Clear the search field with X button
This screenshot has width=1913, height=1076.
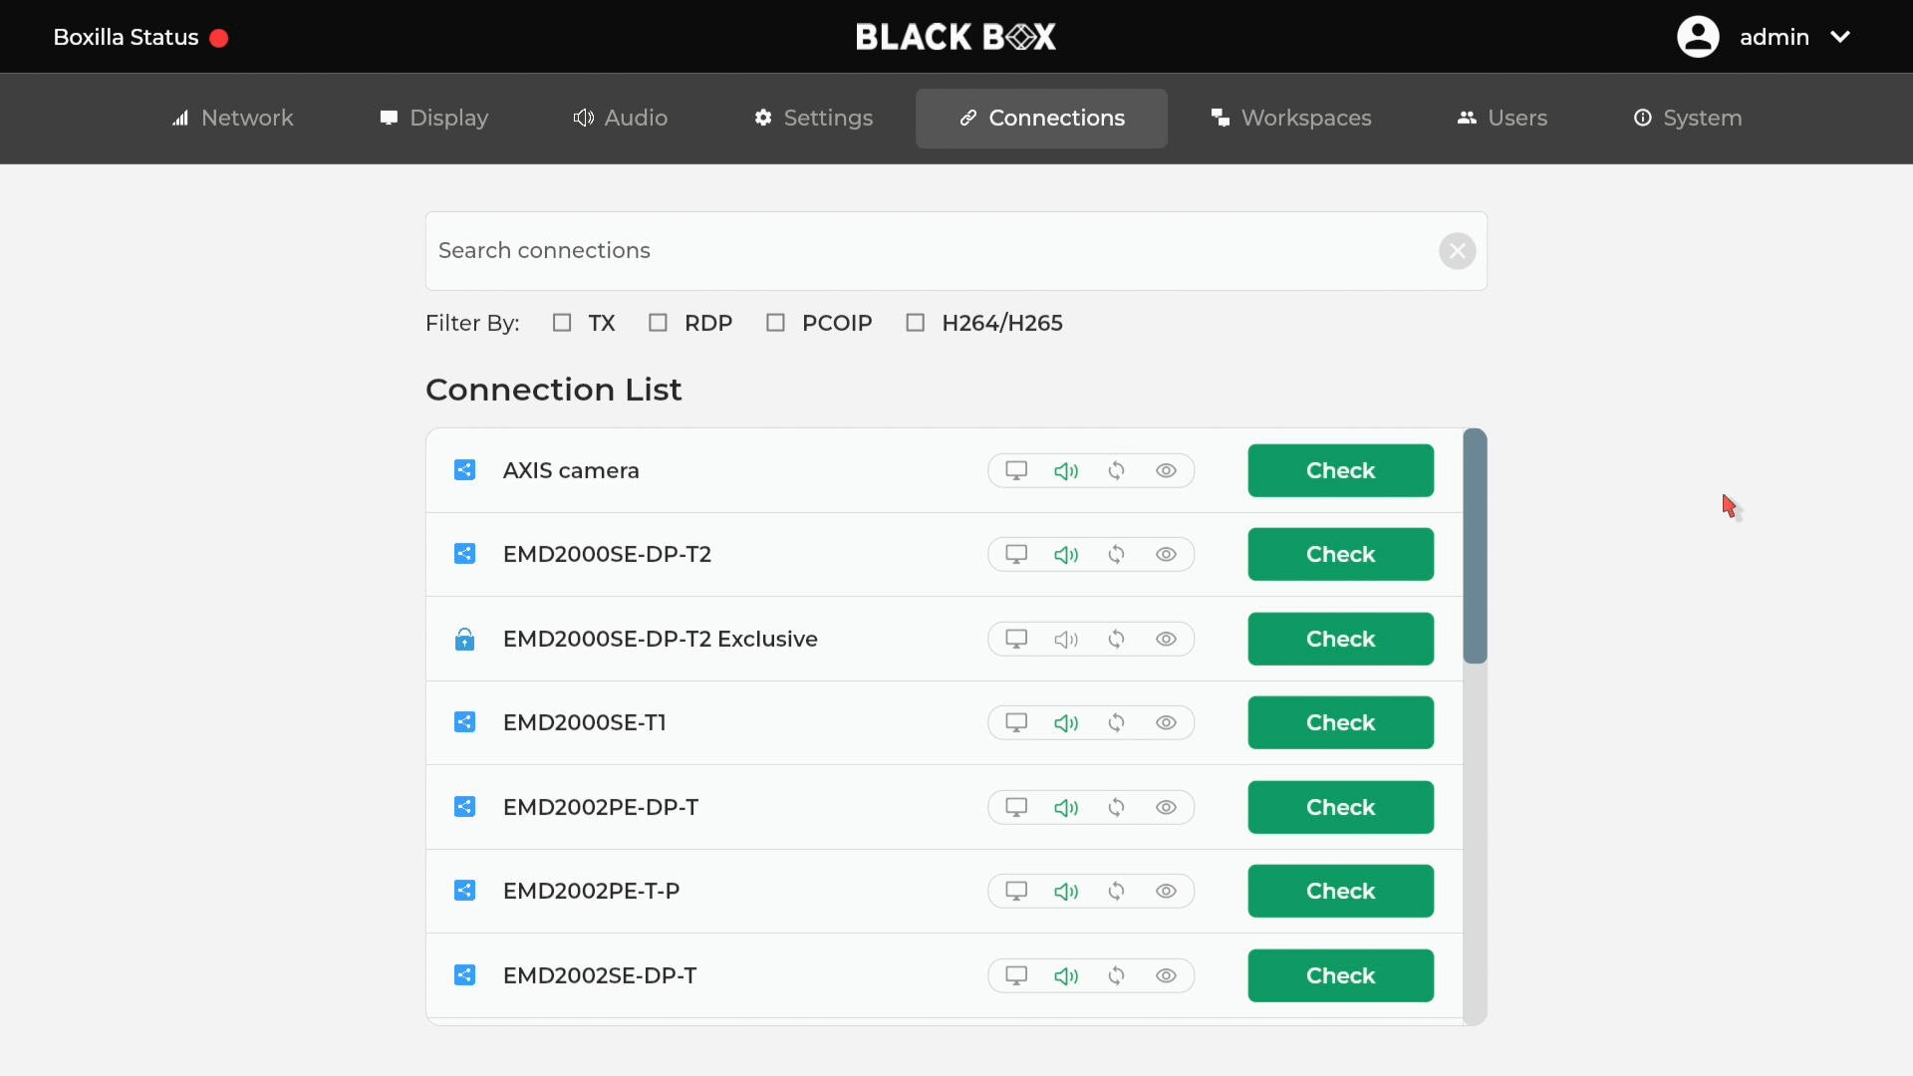click(1457, 251)
